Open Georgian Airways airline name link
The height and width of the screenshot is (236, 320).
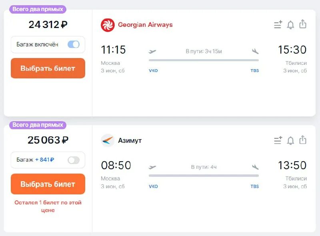point(145,25)
